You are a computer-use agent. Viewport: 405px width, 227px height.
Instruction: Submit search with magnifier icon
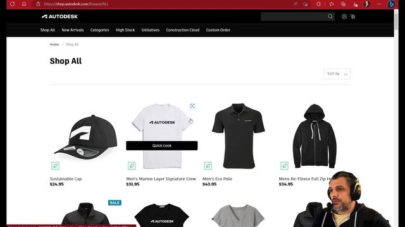point(330,16)
